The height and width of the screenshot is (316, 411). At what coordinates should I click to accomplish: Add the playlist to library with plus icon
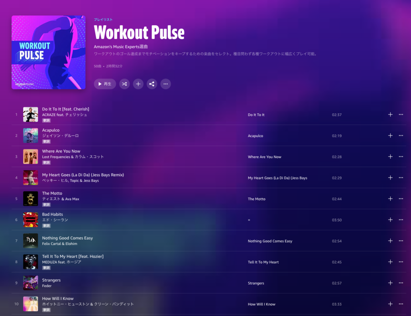point(138,84)
